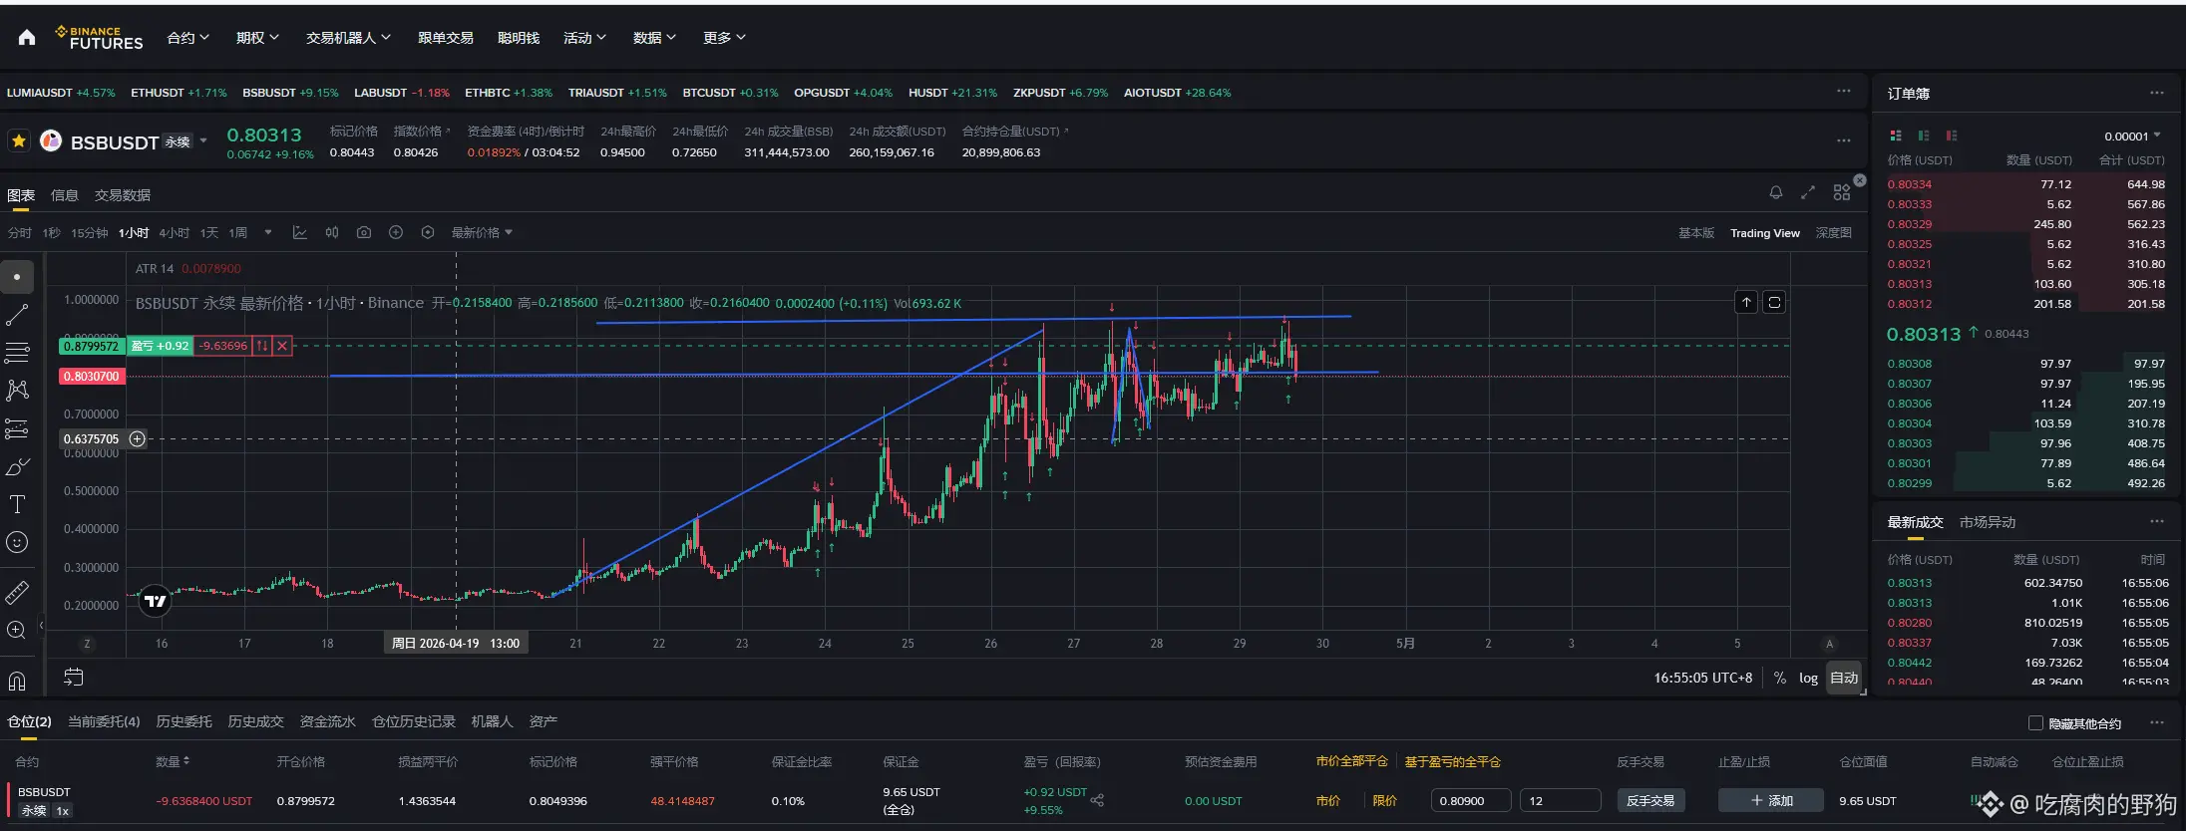Expand the 合约 menu

(188, 38)
